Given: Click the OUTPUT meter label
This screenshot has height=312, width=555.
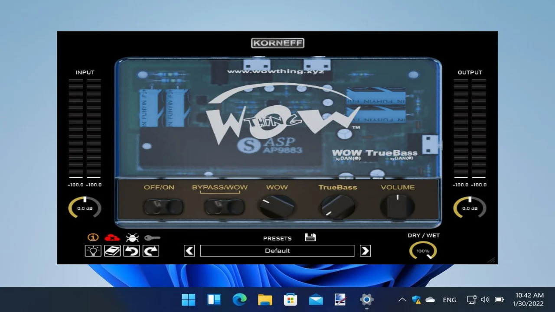Looking at the screenshot, I should (470, 72).
